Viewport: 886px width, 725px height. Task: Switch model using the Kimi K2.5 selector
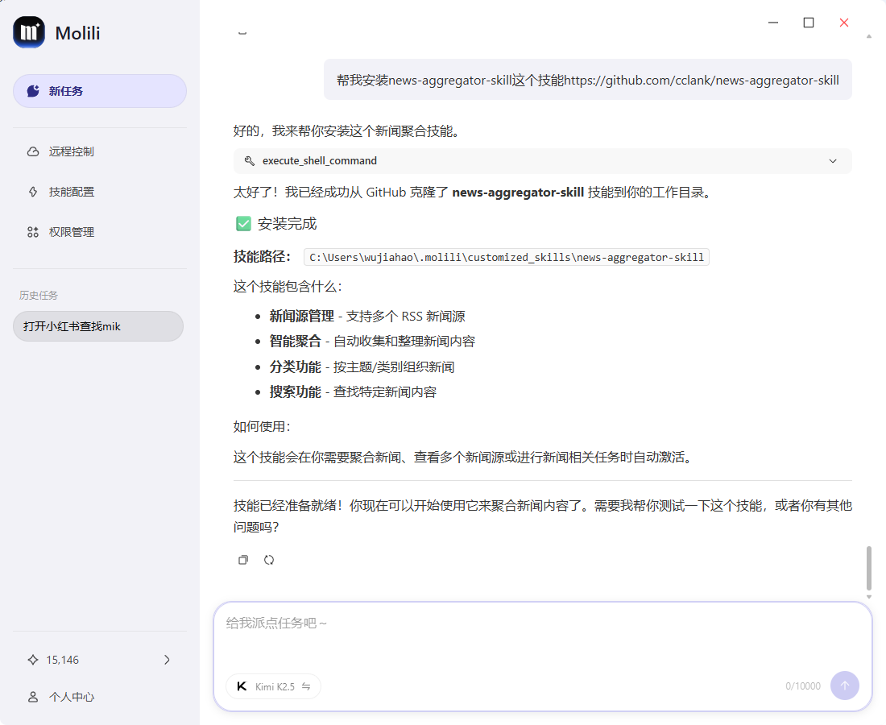click(274, 686)
